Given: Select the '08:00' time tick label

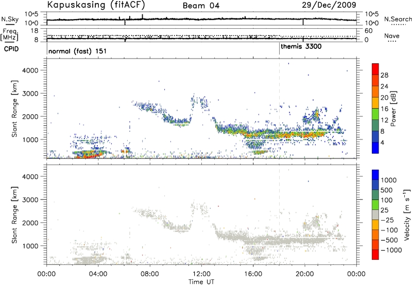Looking at the screenshot, I should [150, 274].
